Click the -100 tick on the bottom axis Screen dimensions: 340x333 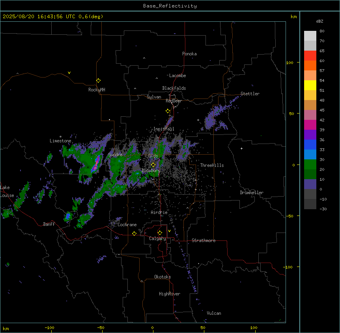pyautogui.click(x=49, y=327)
